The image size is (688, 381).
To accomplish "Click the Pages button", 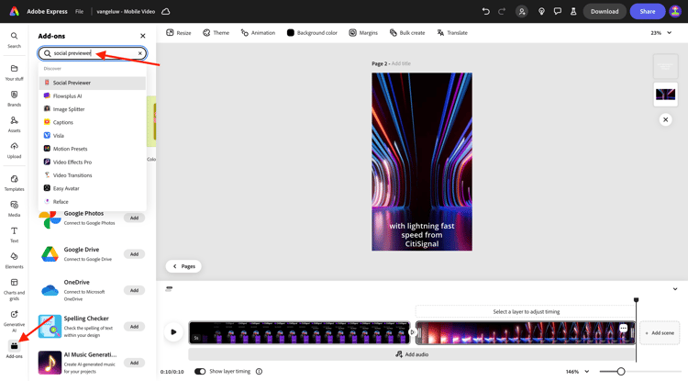I will 183,266.
